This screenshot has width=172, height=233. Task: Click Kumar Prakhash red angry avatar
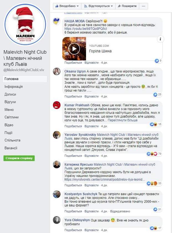pyautogui.click(x=57, y=105)
